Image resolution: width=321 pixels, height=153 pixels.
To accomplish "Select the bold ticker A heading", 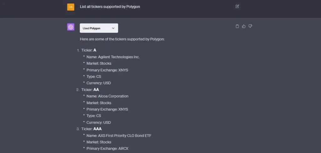I will point(95,50).
